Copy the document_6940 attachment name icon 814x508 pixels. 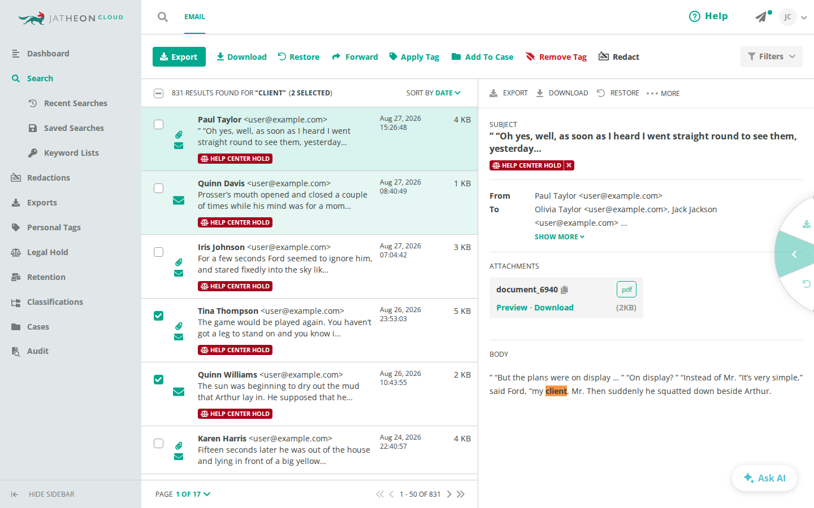(564, 290)
